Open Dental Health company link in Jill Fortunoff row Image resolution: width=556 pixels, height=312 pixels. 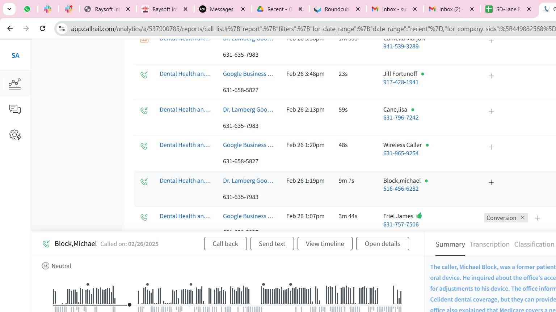click(x=185, y=74)
